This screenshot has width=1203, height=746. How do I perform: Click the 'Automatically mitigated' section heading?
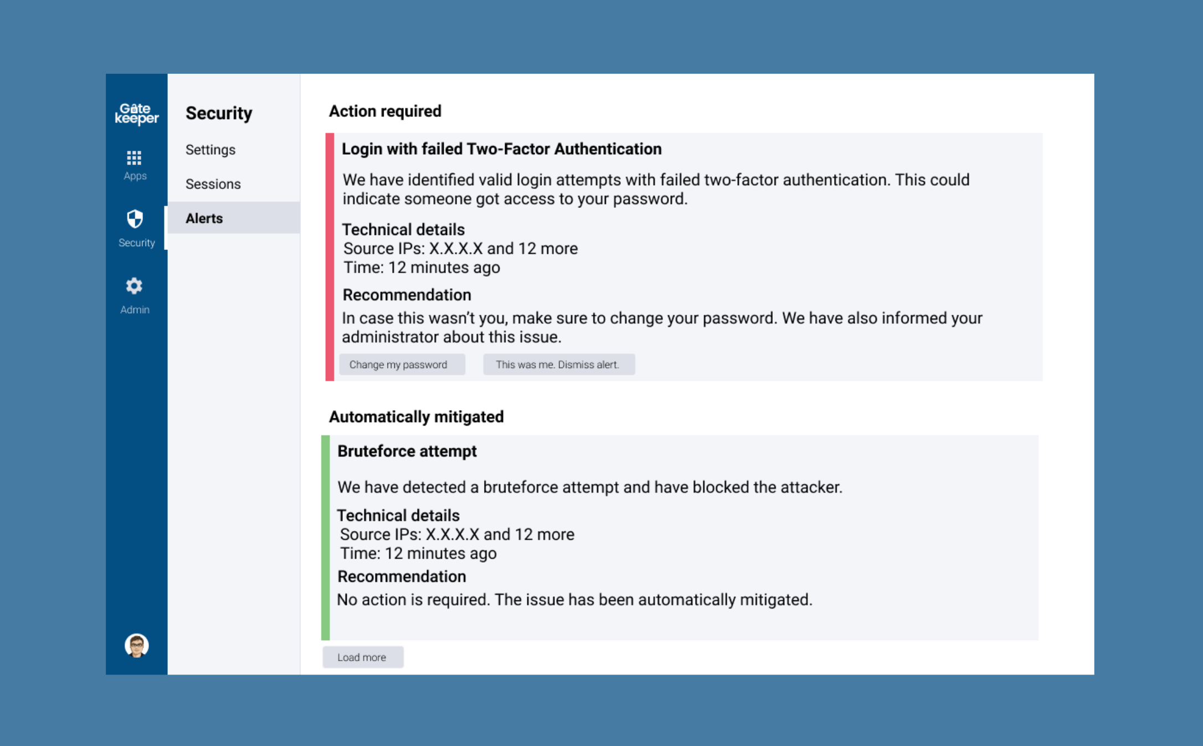coord(417,417)
